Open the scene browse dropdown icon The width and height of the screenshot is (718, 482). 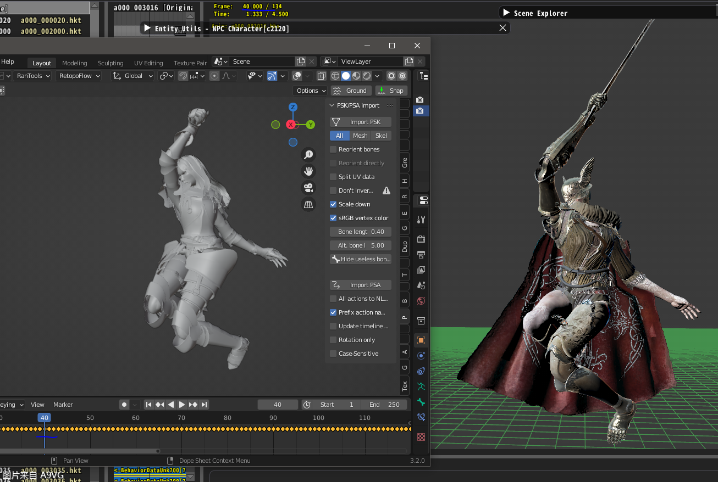pos(220,61)
